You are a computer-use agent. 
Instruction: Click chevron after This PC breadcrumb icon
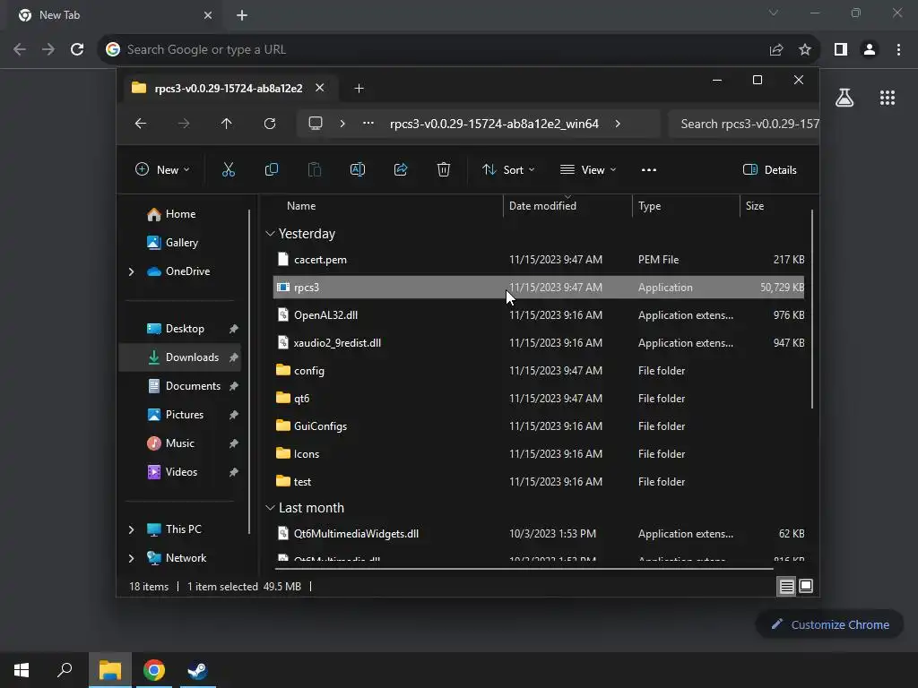coord(342,124)
